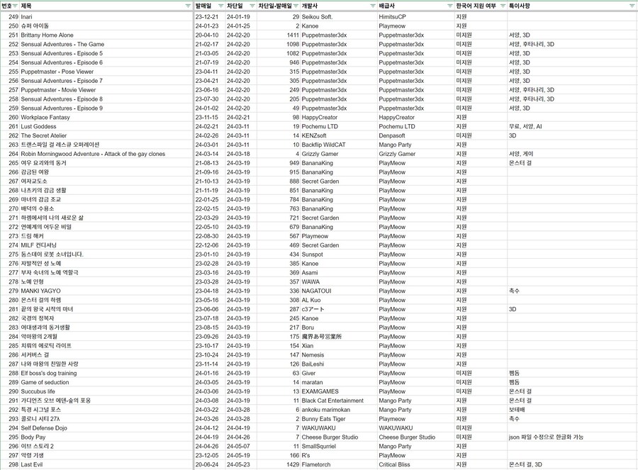The height and width of the screenshot is (470, 638).
Task: Select the Lust Goddess title cell
Action: pos(107,127)
